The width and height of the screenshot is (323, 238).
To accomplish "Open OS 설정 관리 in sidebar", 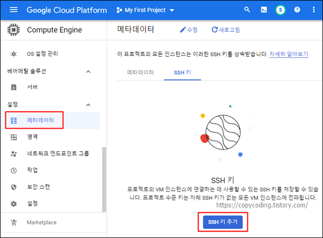I will (42, 54).
